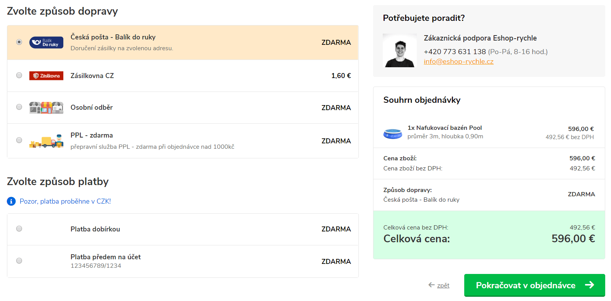Click the PPL delivery truck icon
This screenshot has width=611, height=301.
click(46, 141)
